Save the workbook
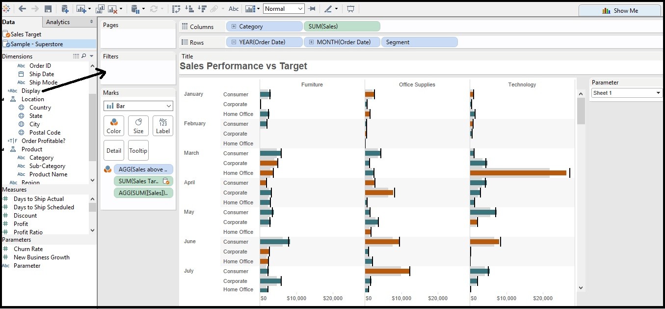Viewport: 665px width, 309px height. click(x=47, y=8)
